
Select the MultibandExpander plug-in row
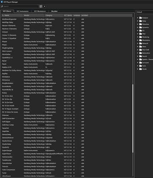click(67, 19)
